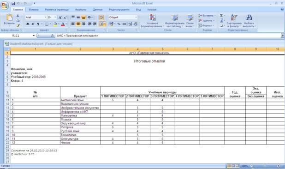Increase font size with the large A icon
Image resolution: width=285 pixels, height=169 pixels.
coord(60,18)
